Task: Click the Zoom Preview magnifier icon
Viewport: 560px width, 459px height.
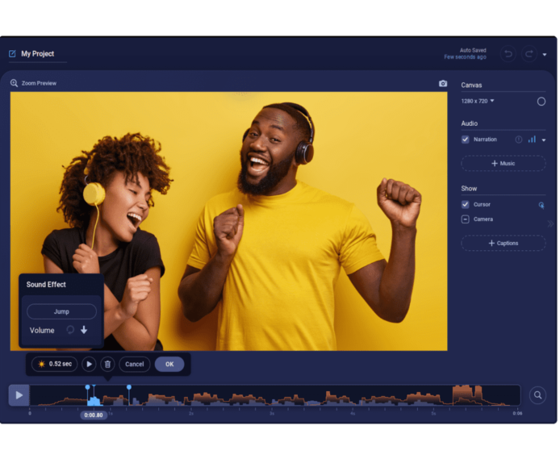Action: pyautogui.click(x=14, y=83)
